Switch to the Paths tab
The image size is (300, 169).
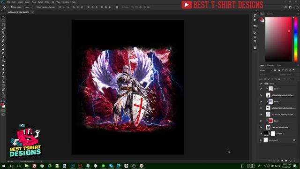coord(279,65)
